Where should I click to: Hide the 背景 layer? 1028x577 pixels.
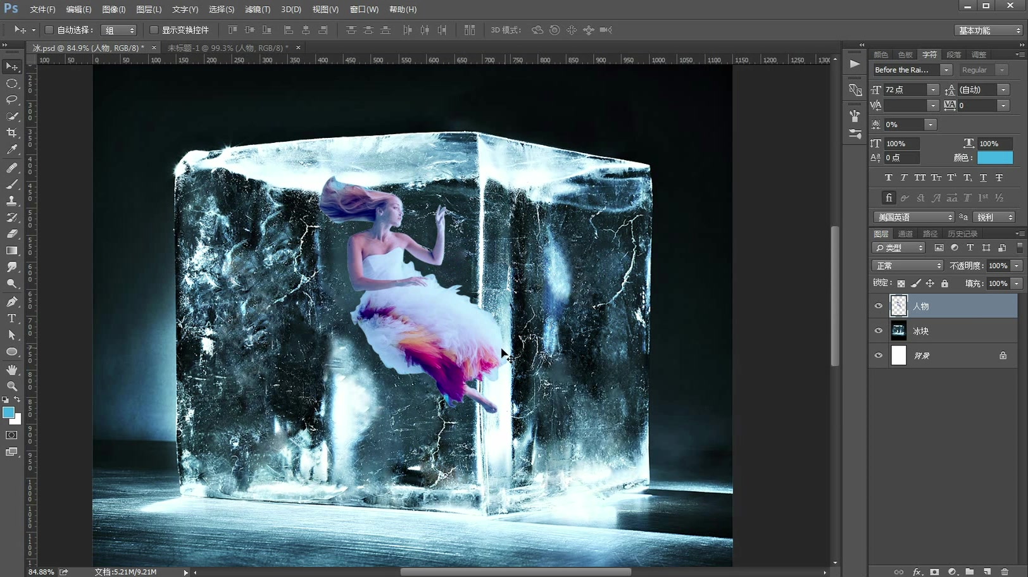click(x=879, y=356)
